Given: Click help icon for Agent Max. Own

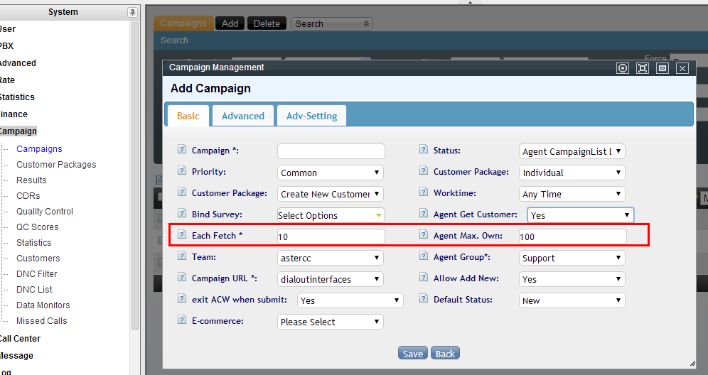Looking at the screenshot, I should point(423,236).
